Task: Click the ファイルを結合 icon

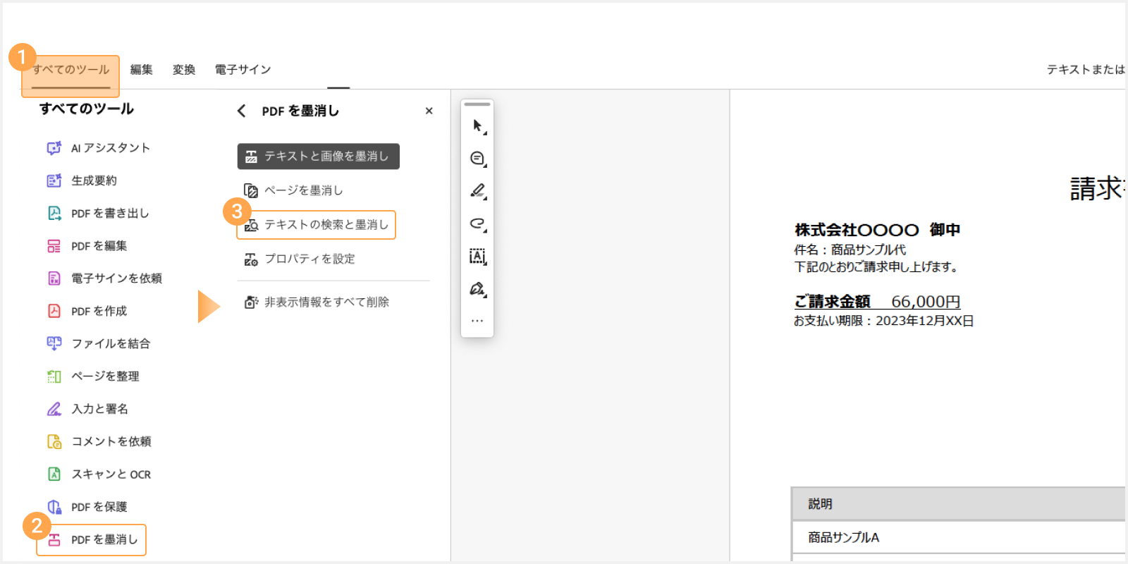Action: pos(54,343)
